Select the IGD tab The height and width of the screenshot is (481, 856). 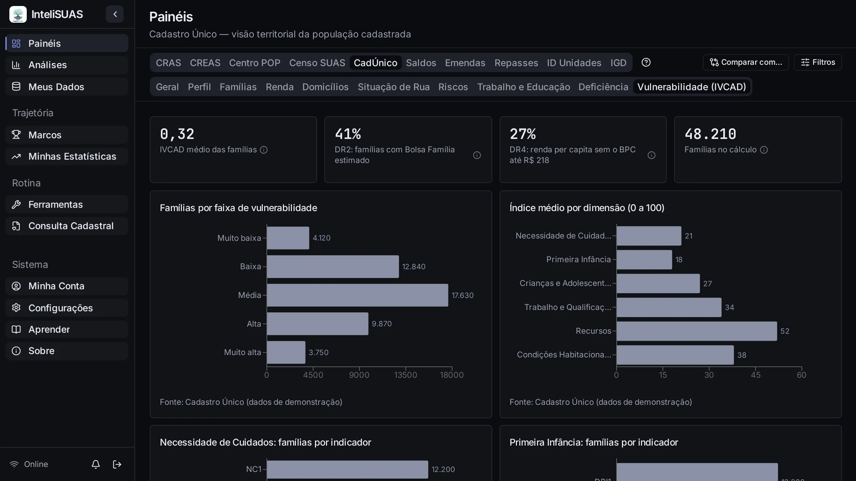click(618, 63)
